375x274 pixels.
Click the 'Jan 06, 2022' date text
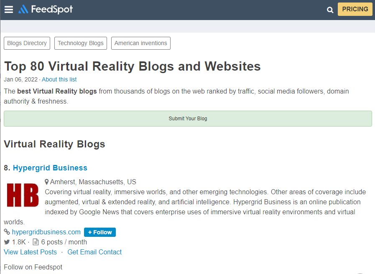(x=21, y=79)
